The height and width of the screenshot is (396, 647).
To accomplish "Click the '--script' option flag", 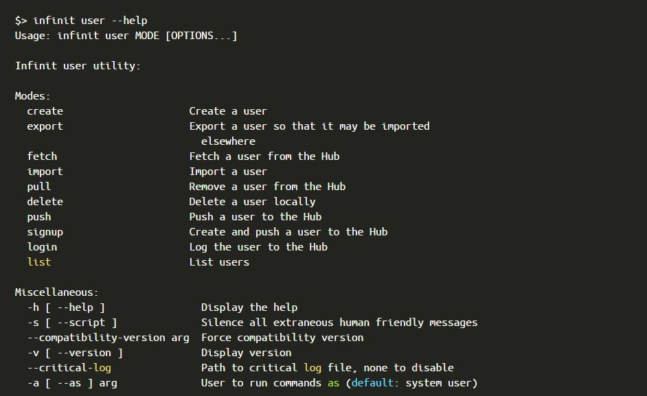I will 81,323.
